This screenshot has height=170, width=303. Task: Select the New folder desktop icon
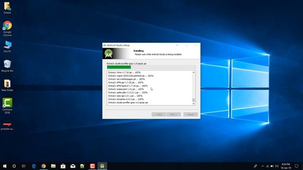7,85
